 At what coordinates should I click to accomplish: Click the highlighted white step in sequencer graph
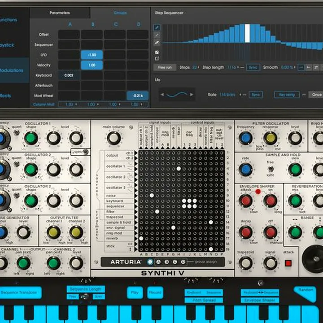tap(247, 33)
